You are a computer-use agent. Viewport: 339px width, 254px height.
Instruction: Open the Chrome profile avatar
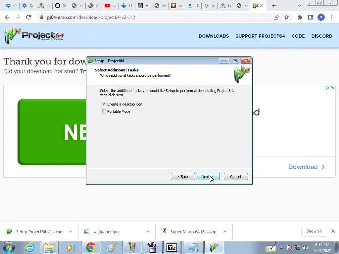[321, 17]
